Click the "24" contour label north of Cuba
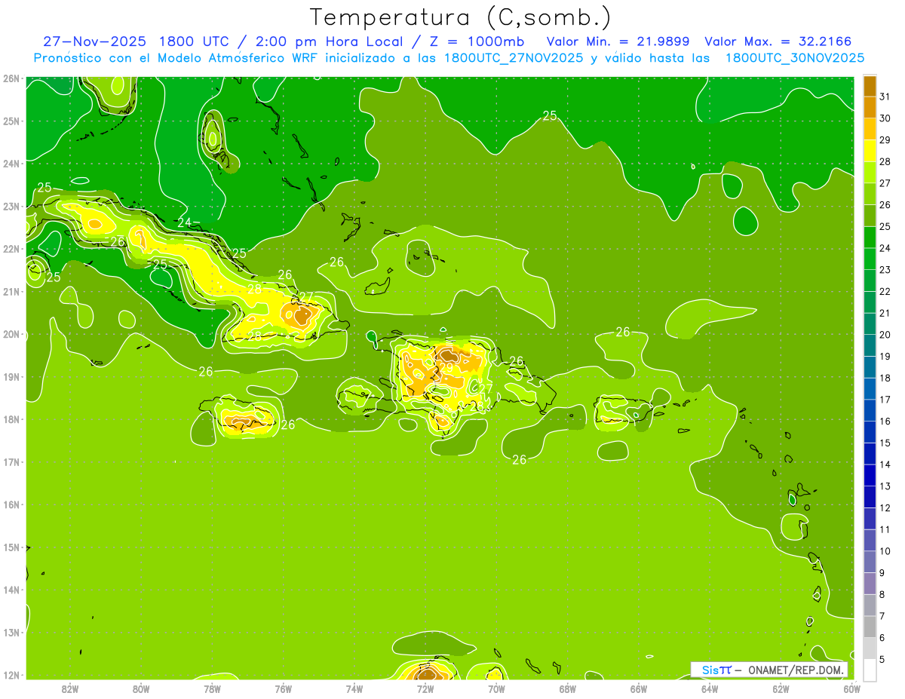 tap(185, 222)
